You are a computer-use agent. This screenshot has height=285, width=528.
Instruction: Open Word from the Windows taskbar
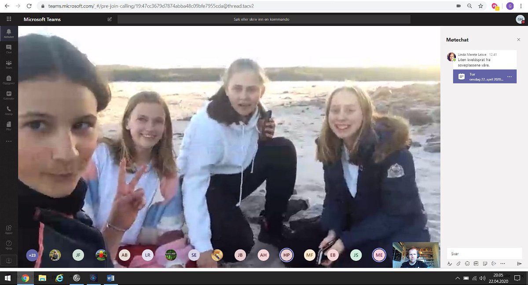pyautogui.click(x=110, y=278)
